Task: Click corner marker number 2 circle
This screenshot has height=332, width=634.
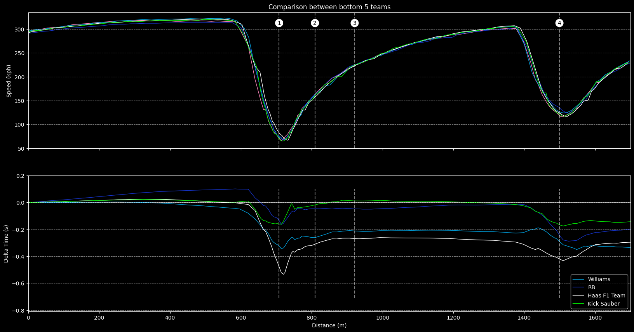Action: (315, 23)
